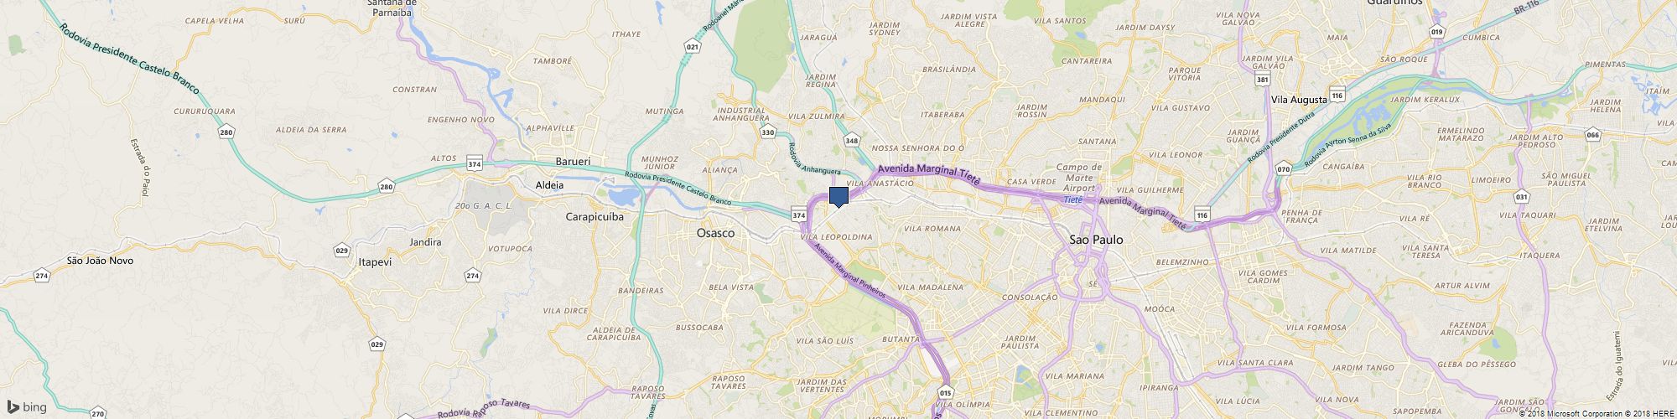Select the Osasco city label
The image size is (1677, 419).
(716, 233)
